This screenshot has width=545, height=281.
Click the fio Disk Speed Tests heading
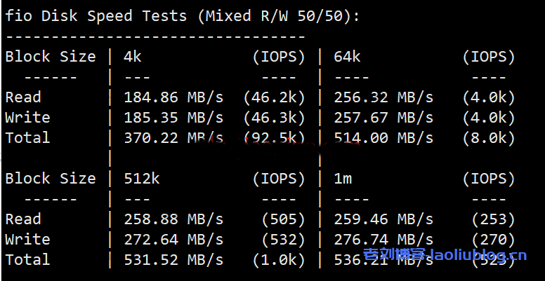[182, 15]
